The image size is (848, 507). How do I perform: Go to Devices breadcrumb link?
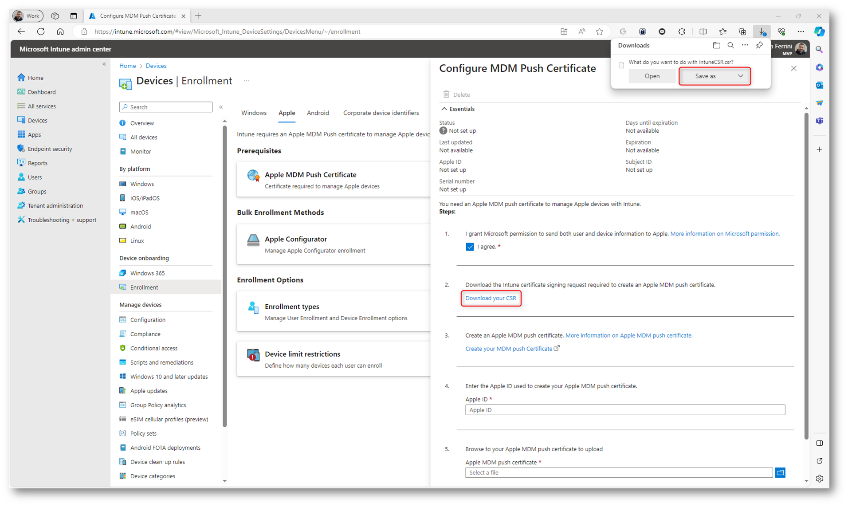(x=156, y=66)
